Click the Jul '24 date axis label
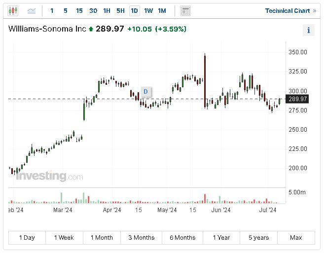 click(268, 210)
